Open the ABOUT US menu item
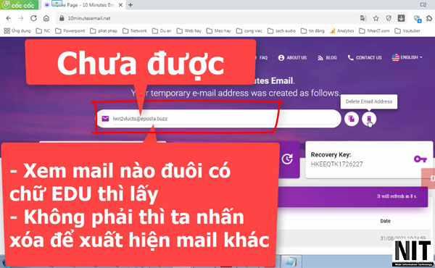 [292, 58]
